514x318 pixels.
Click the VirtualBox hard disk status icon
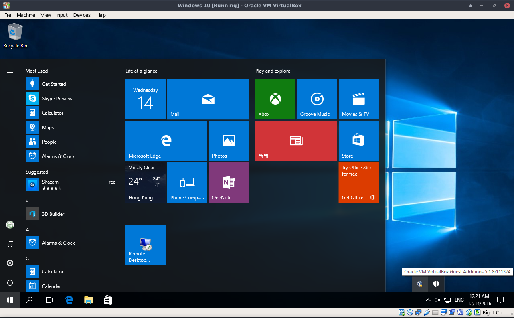coord(402,312)
